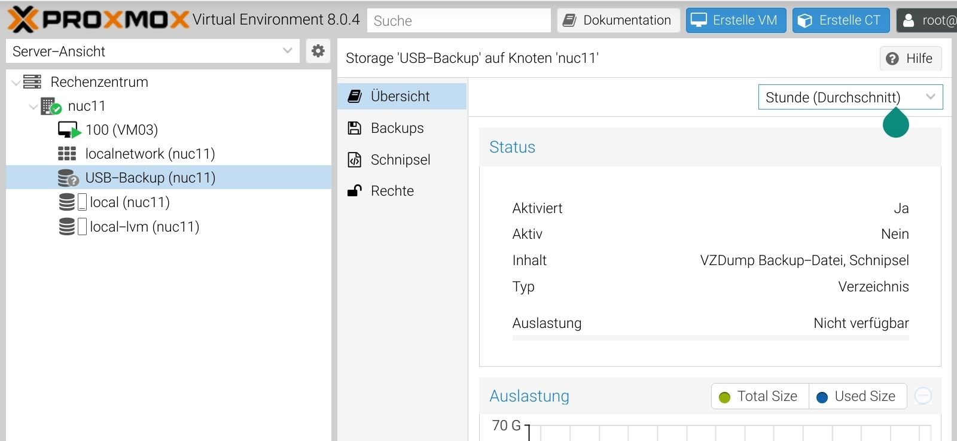The image size is (957, 441).
Task: Click the USB-Backup storage icon
Action: click(68, 178)
